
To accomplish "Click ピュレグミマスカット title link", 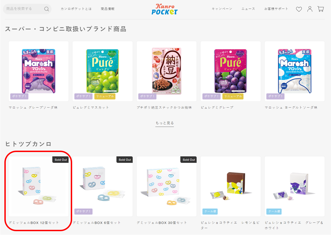I will [91, 108].
